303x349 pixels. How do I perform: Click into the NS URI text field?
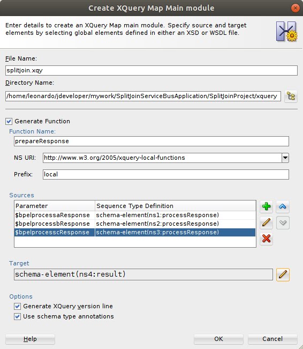(x=162, y=158)
